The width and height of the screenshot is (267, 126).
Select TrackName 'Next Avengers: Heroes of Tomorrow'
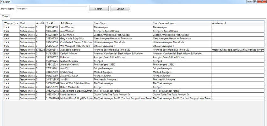tap(123, 38)
